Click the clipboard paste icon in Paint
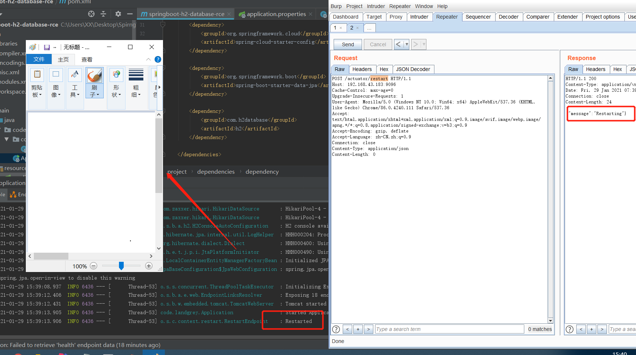This screenshot has width=636, height=355. click(37, 74)
